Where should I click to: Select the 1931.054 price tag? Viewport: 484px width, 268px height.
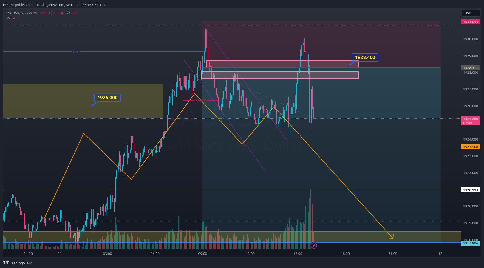click(470, 22)
